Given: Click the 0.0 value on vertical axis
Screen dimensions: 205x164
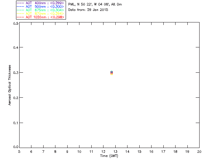Looking at the screenshot, I should click(16, 147).
